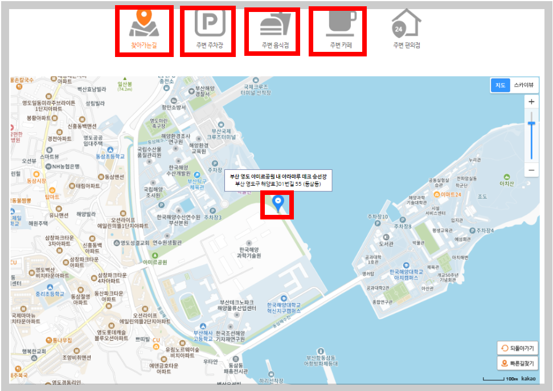Click the 하리선착장 dock icon
Screen dimensions: 553x391
tap(271, 374)
